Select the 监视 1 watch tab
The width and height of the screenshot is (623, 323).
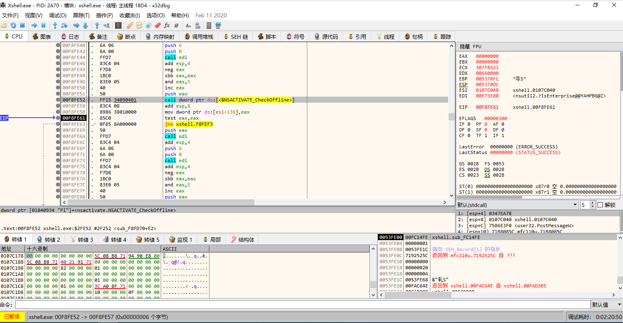(181, 240)
